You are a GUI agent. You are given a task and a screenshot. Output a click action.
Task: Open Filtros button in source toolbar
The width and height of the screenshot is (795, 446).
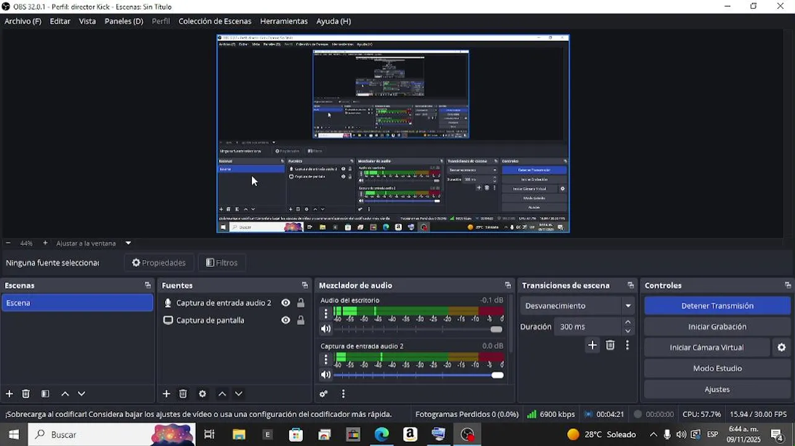pyautogui.click(x=222, y=263)
